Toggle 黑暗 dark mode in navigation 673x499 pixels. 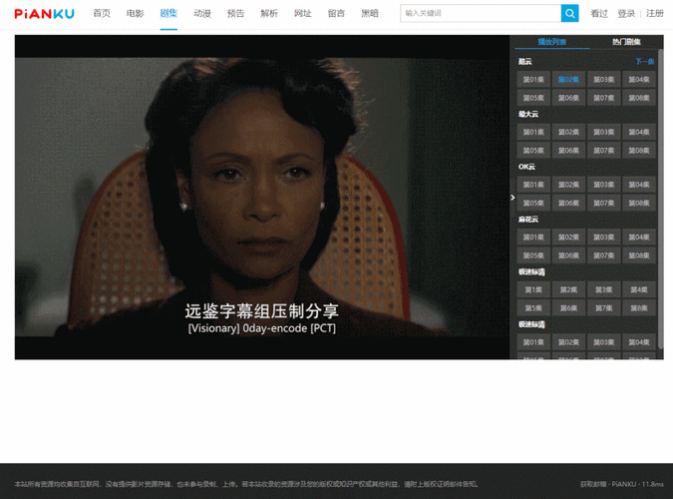[370, 13]
